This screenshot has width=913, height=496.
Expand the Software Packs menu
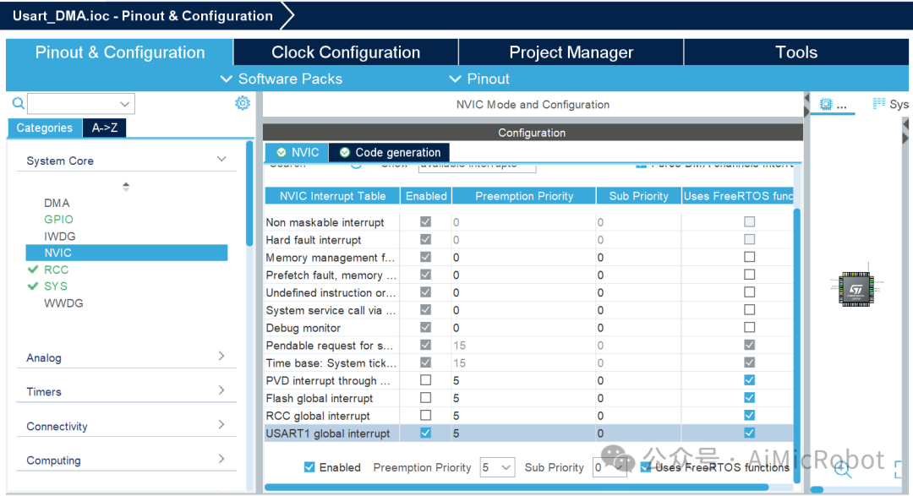coord(282,79)
